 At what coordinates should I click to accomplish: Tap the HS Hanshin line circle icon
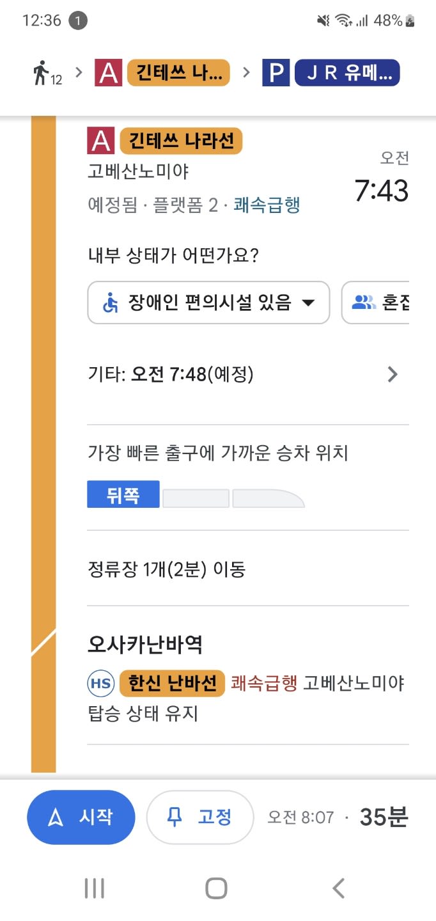tap(100, 684)
